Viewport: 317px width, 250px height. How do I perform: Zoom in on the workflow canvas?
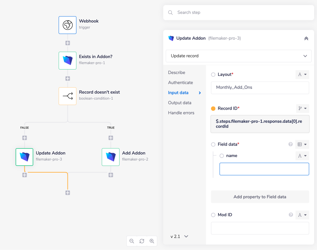(x=152, y=241)
